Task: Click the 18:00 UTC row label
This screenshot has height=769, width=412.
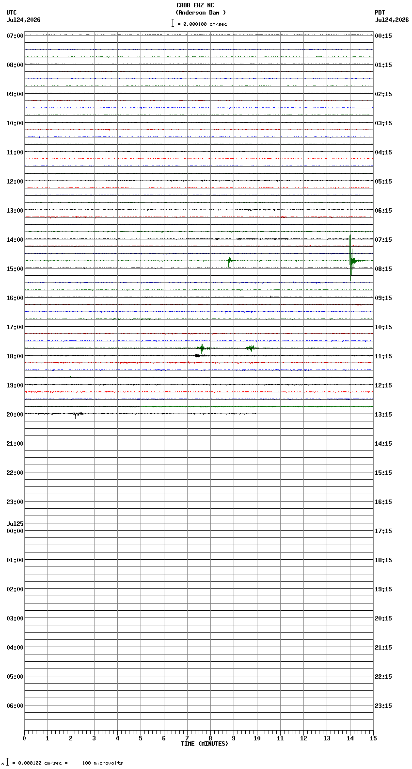Action: tap(15, 356)
